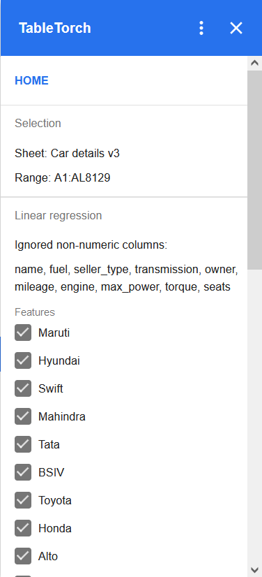
Task: Disable the Mahindra feature
Action: (23, 416)
